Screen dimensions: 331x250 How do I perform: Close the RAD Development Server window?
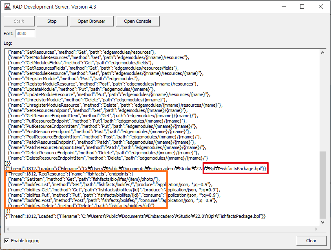[321, 7]
